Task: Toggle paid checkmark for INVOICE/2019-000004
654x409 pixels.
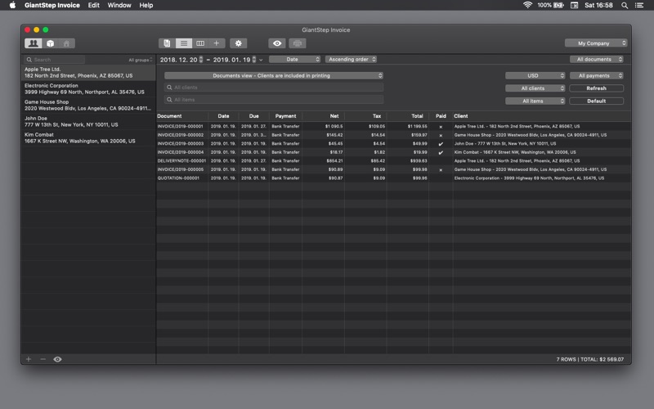Action: point(441,153)
